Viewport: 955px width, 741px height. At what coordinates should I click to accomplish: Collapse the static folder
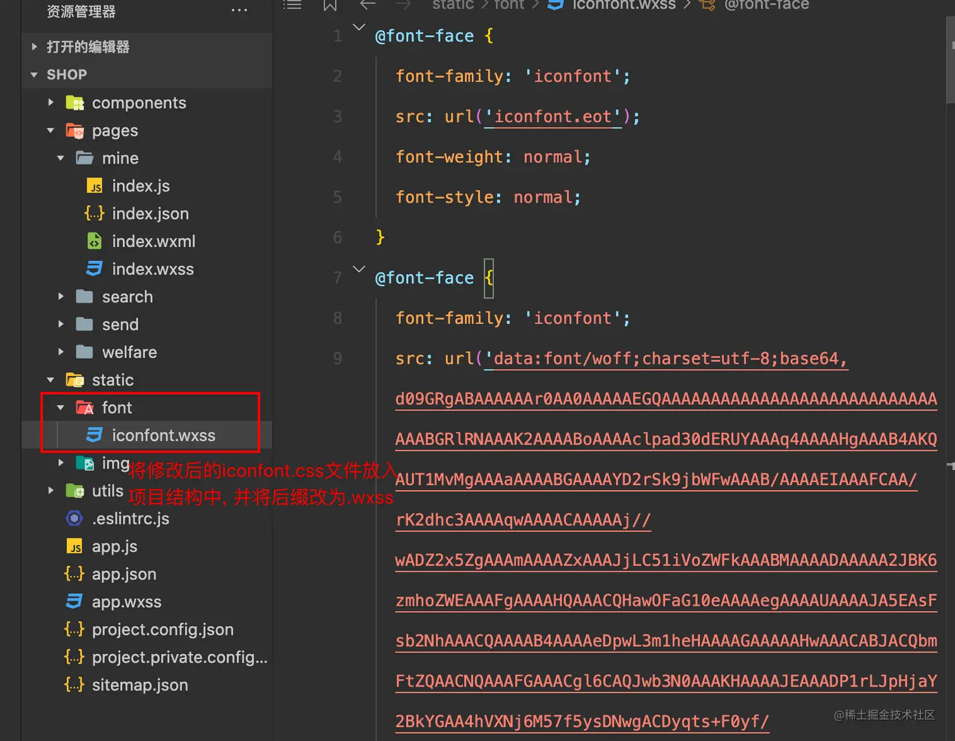pyautogui.click(x=51, y=380)
